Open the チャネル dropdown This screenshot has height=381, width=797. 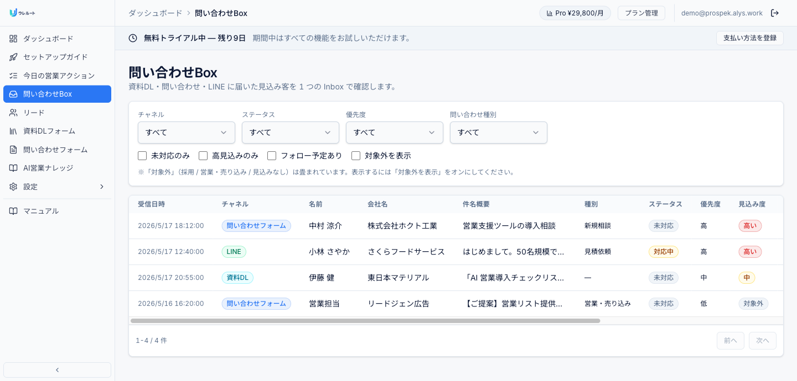[187, 133]
